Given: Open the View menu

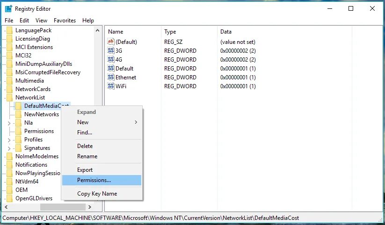Looking at the screenshot, I should tap(41, 21).
